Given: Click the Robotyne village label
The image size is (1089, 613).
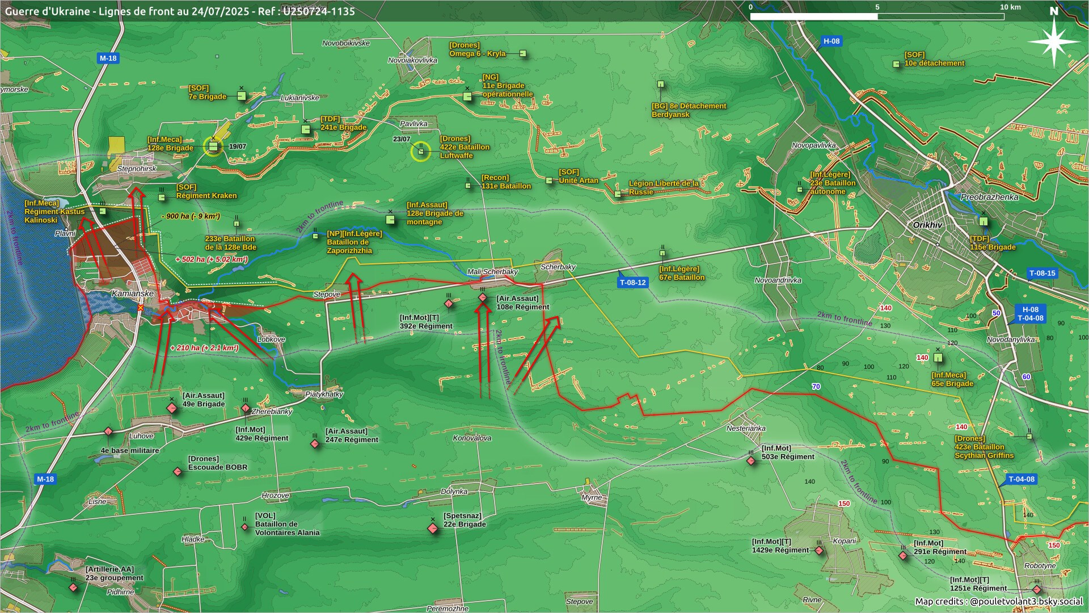Looking at the screenshot, I should (x=1040, y=566).
